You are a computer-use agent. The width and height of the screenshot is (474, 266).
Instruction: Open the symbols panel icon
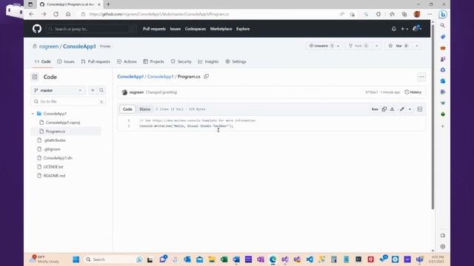pos(420,109)
